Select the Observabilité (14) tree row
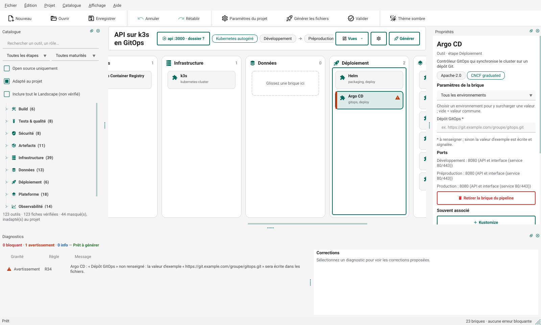The image size is (541, 325). click(x=49, y=207)
